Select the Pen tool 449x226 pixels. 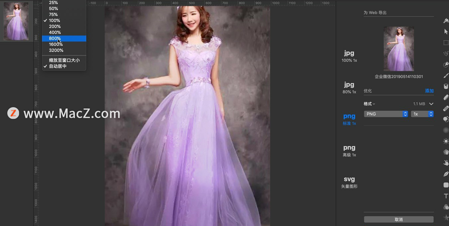446,174
